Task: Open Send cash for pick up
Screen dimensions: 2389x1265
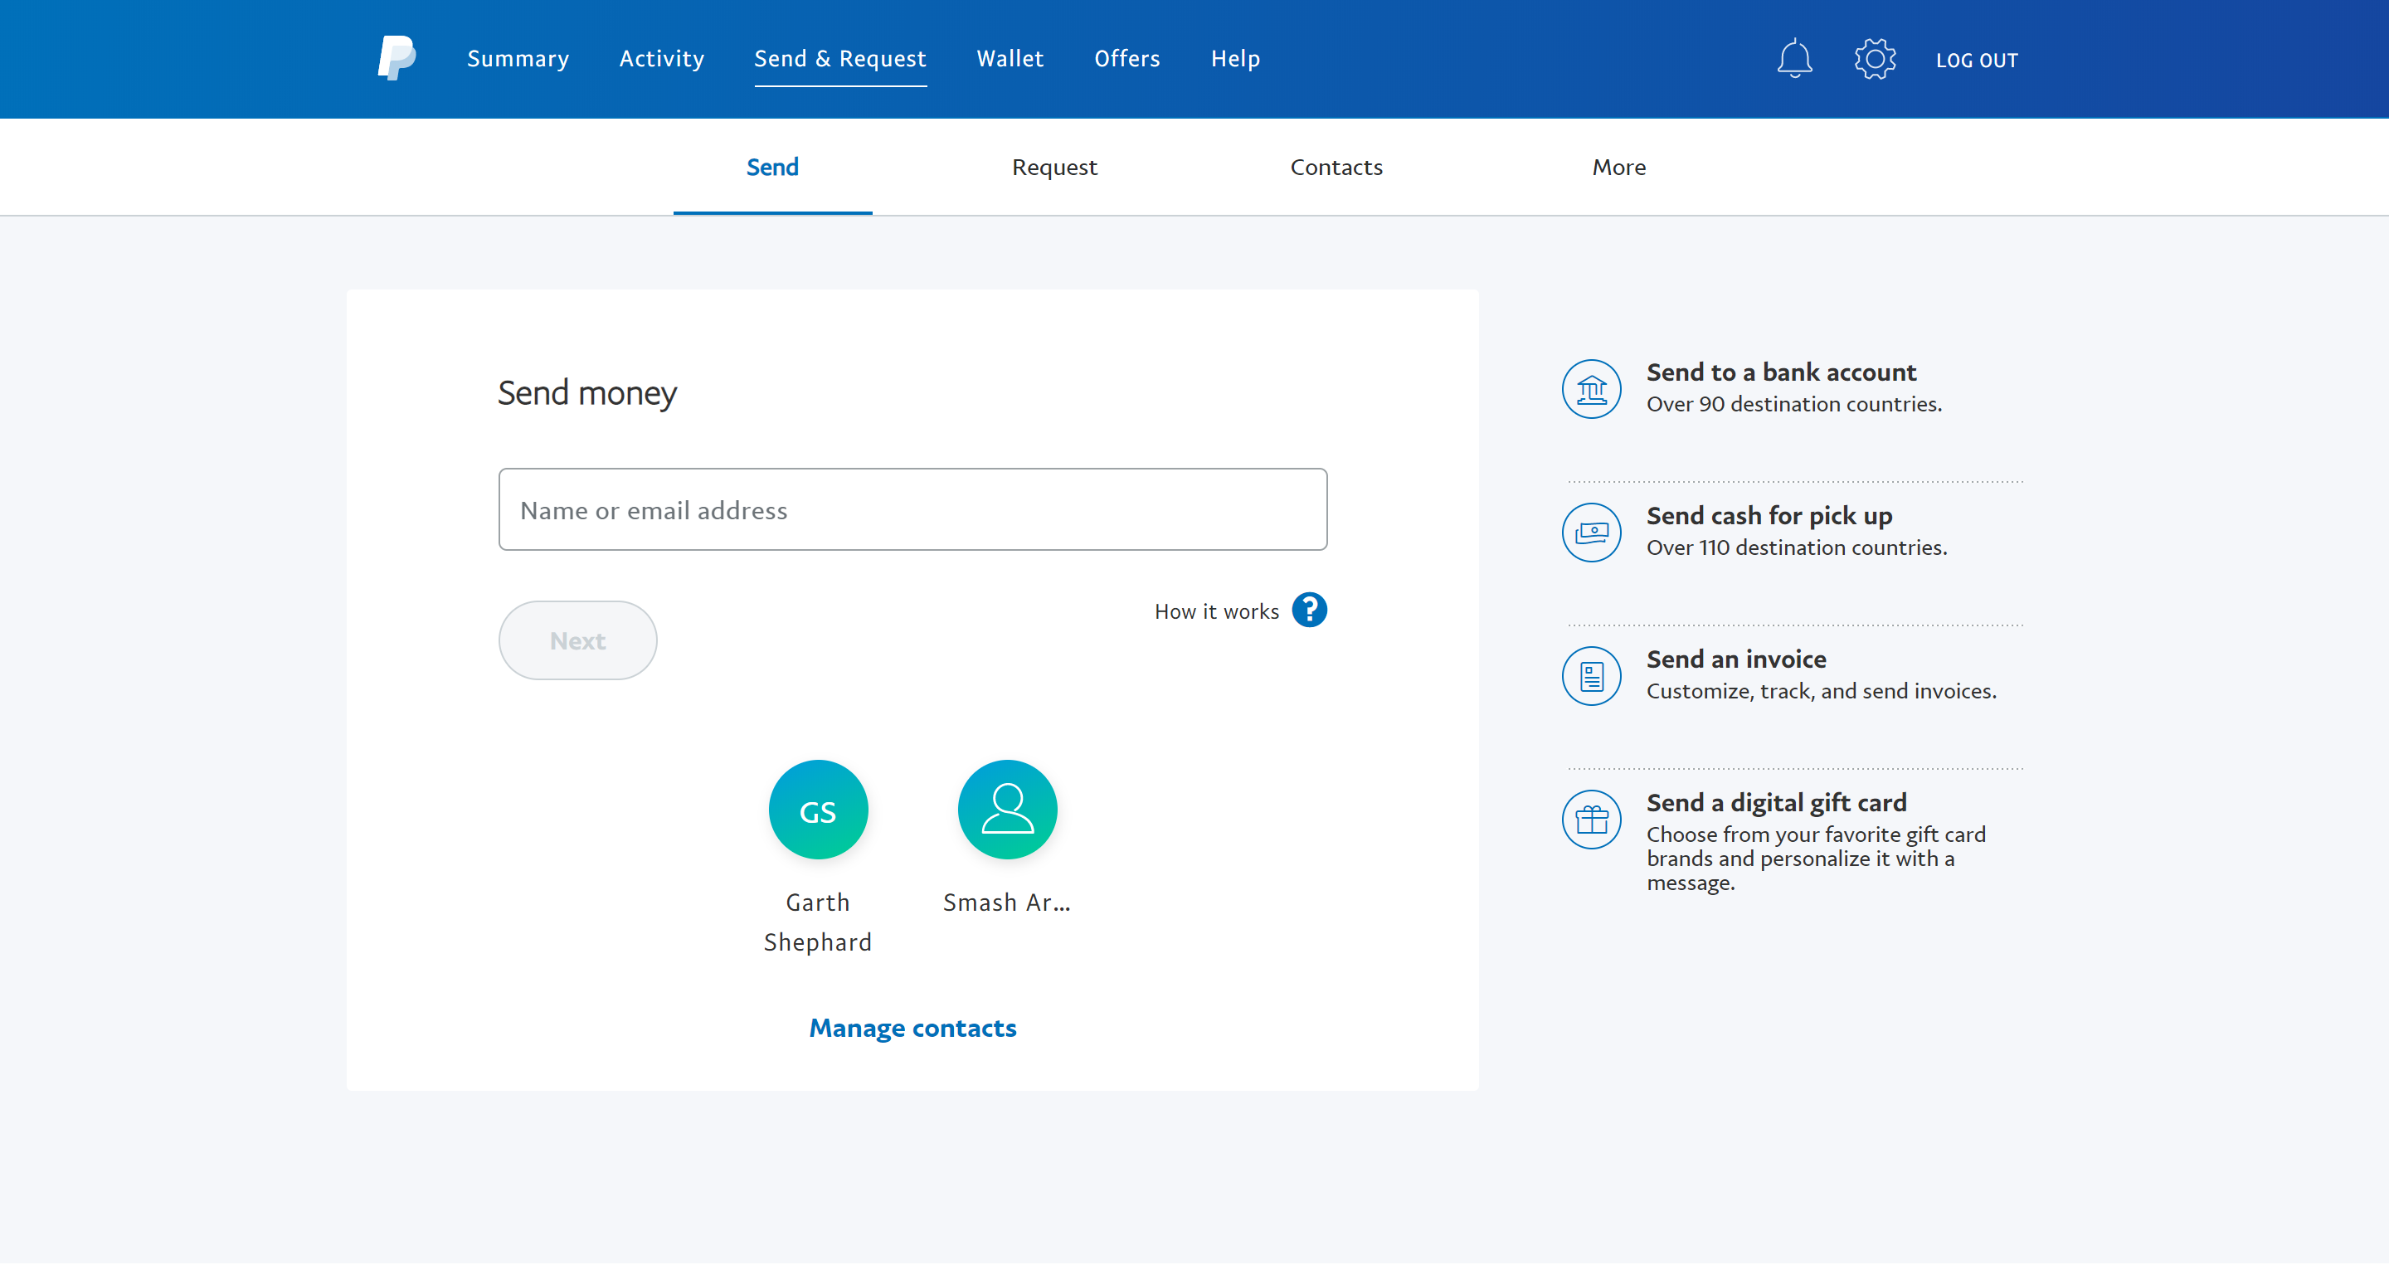Action: [x=1769, y=516]
